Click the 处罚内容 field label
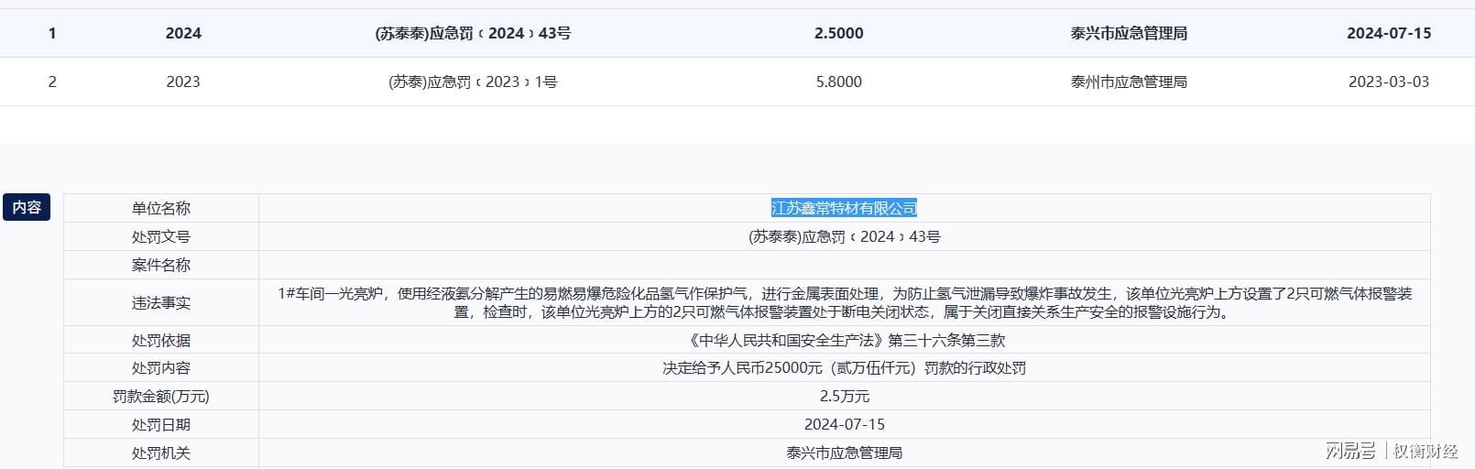1475x469 pixels. (x=161, y=368)
